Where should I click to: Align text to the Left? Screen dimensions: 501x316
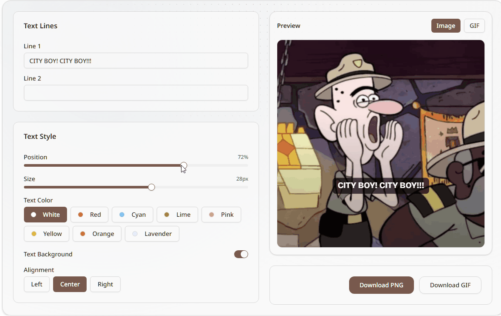point(37,284)
